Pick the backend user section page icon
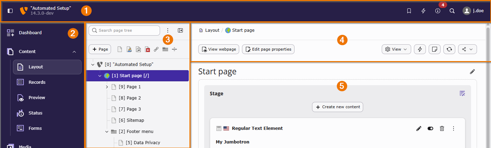Screen dimensions: 491x148 (129, 50)
